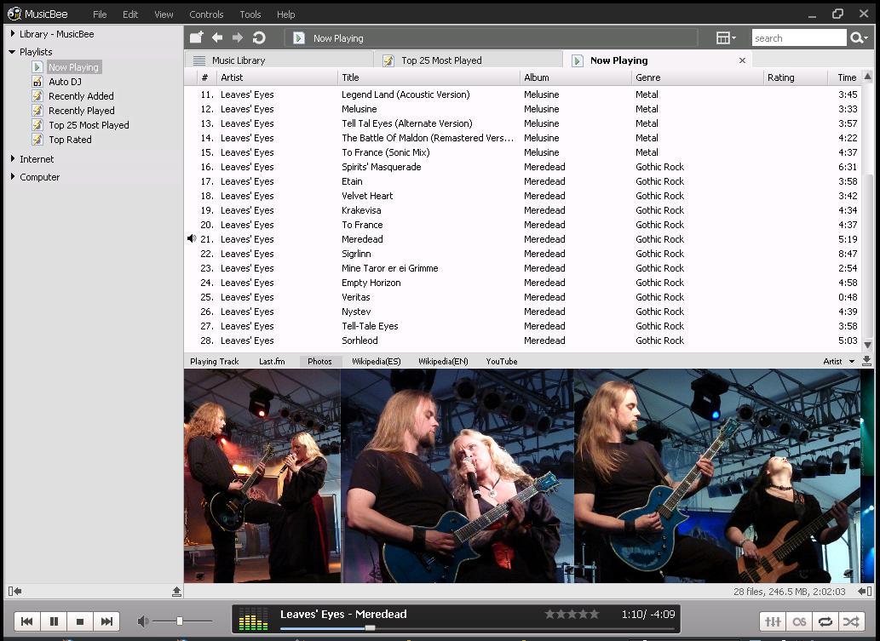Select Recently Added playlist

[x=81, y=96]
